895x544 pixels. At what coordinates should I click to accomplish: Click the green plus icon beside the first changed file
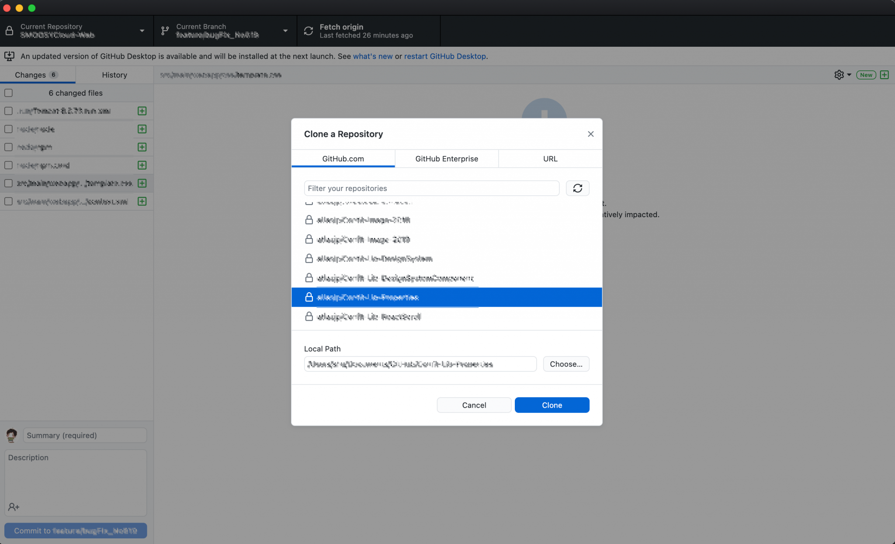point(142,111)
